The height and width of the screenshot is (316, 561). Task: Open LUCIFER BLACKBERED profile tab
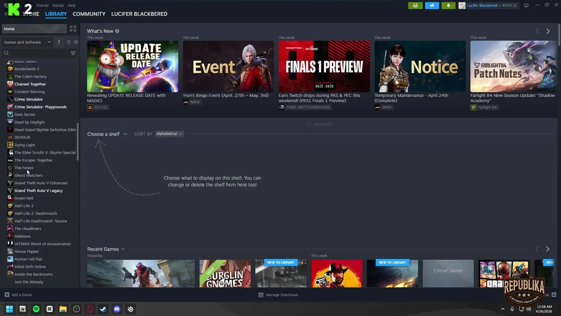point(139,14)
